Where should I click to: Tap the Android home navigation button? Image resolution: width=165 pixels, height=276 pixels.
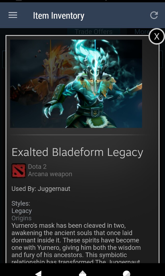pos(82,273)
